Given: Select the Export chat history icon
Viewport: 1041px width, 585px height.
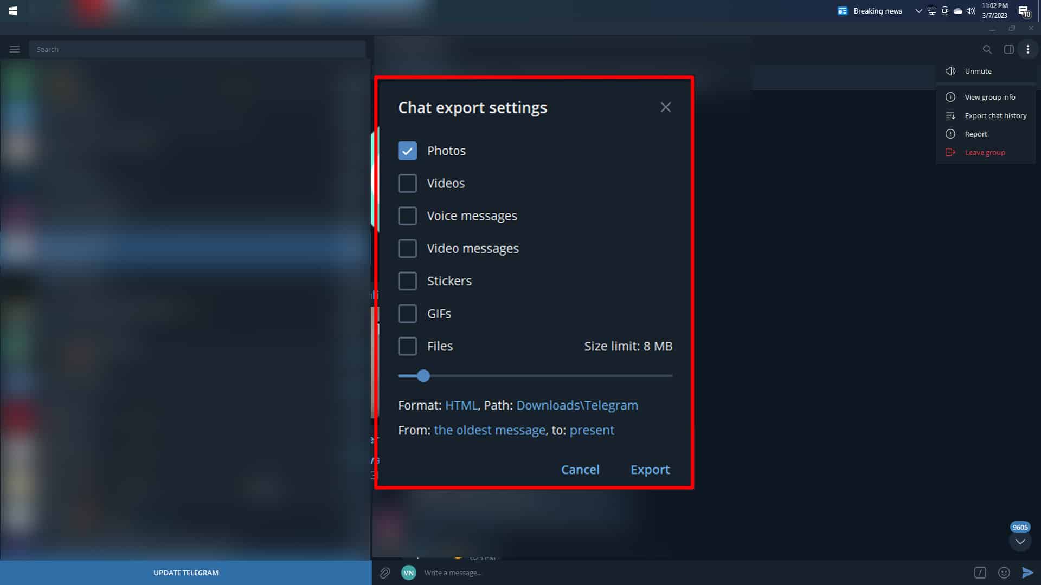Looking at the screenshot, I should click(x=951, y=116).
